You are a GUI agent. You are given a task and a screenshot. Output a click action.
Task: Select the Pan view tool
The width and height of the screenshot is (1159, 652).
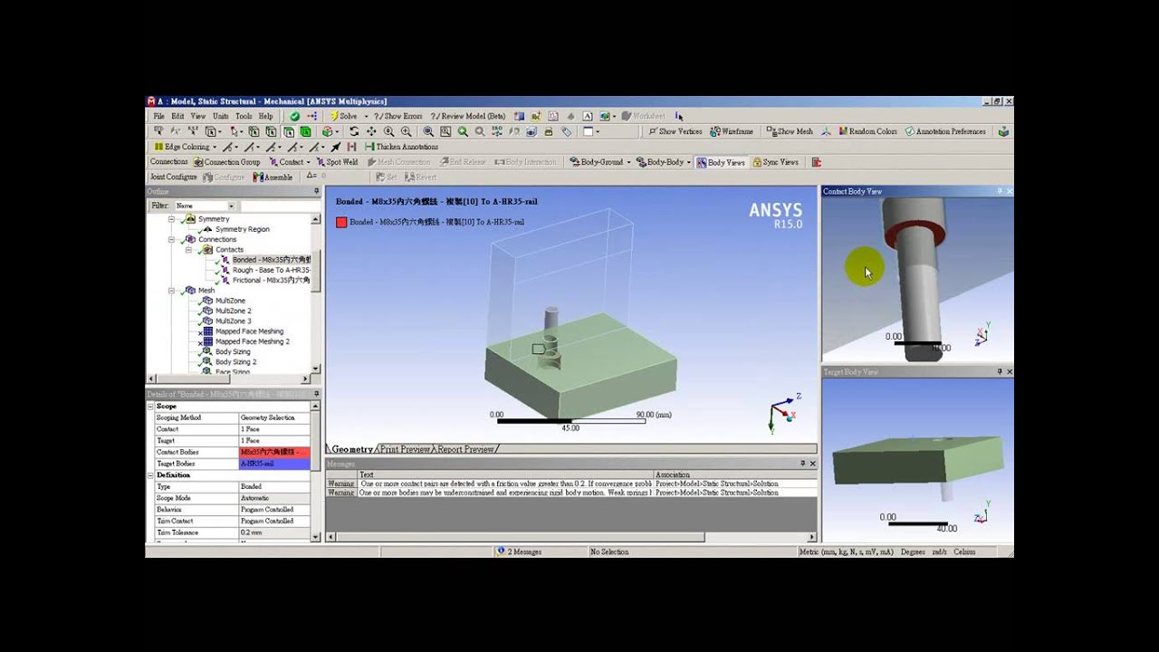tap(371, 131)
